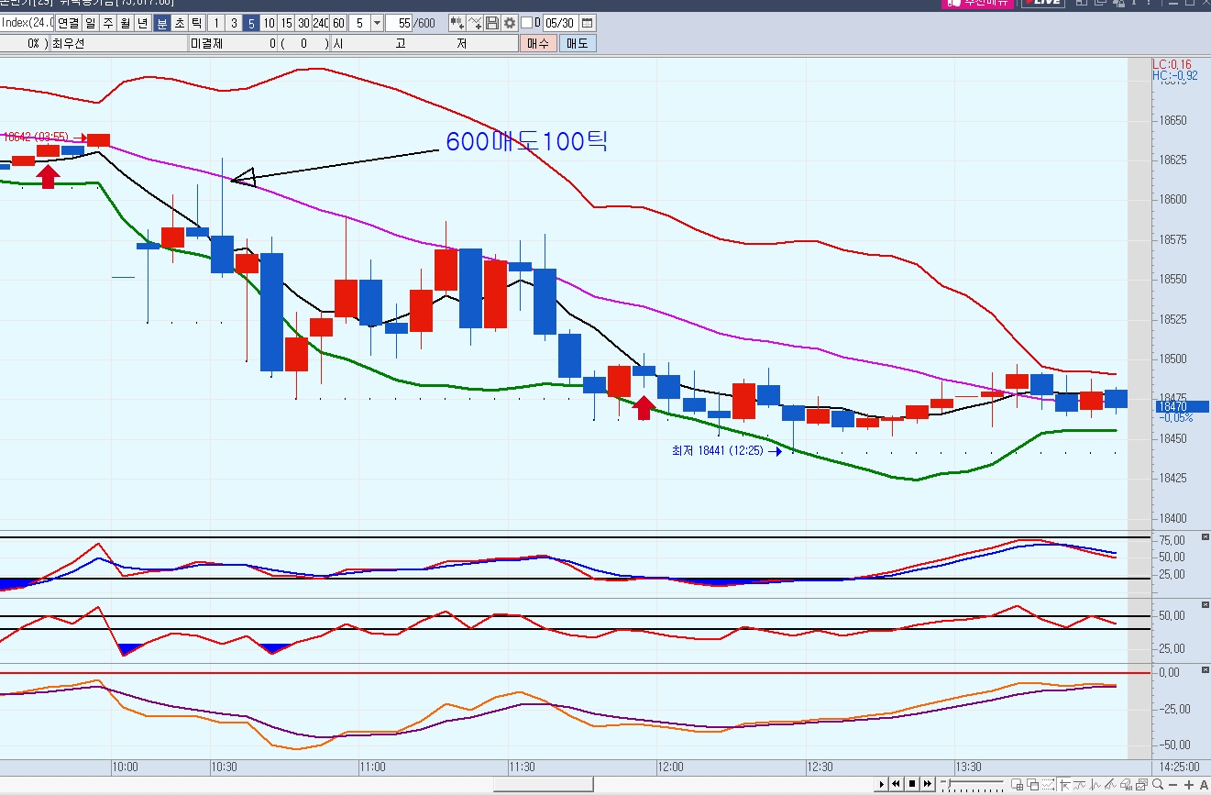
Task: Stop chart replay with stop button
Action: [x=912, y=785]
